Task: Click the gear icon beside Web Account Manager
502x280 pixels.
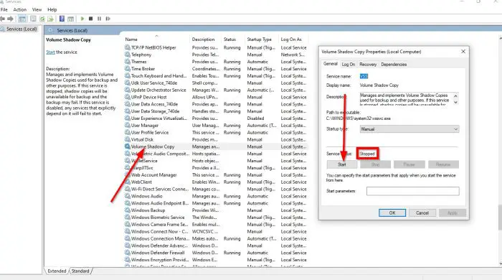Action: (x=128, y=175)
